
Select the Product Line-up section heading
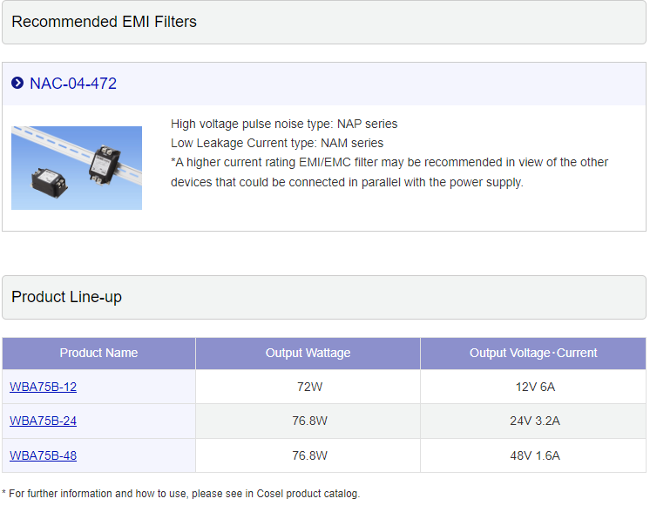(66, 297)
